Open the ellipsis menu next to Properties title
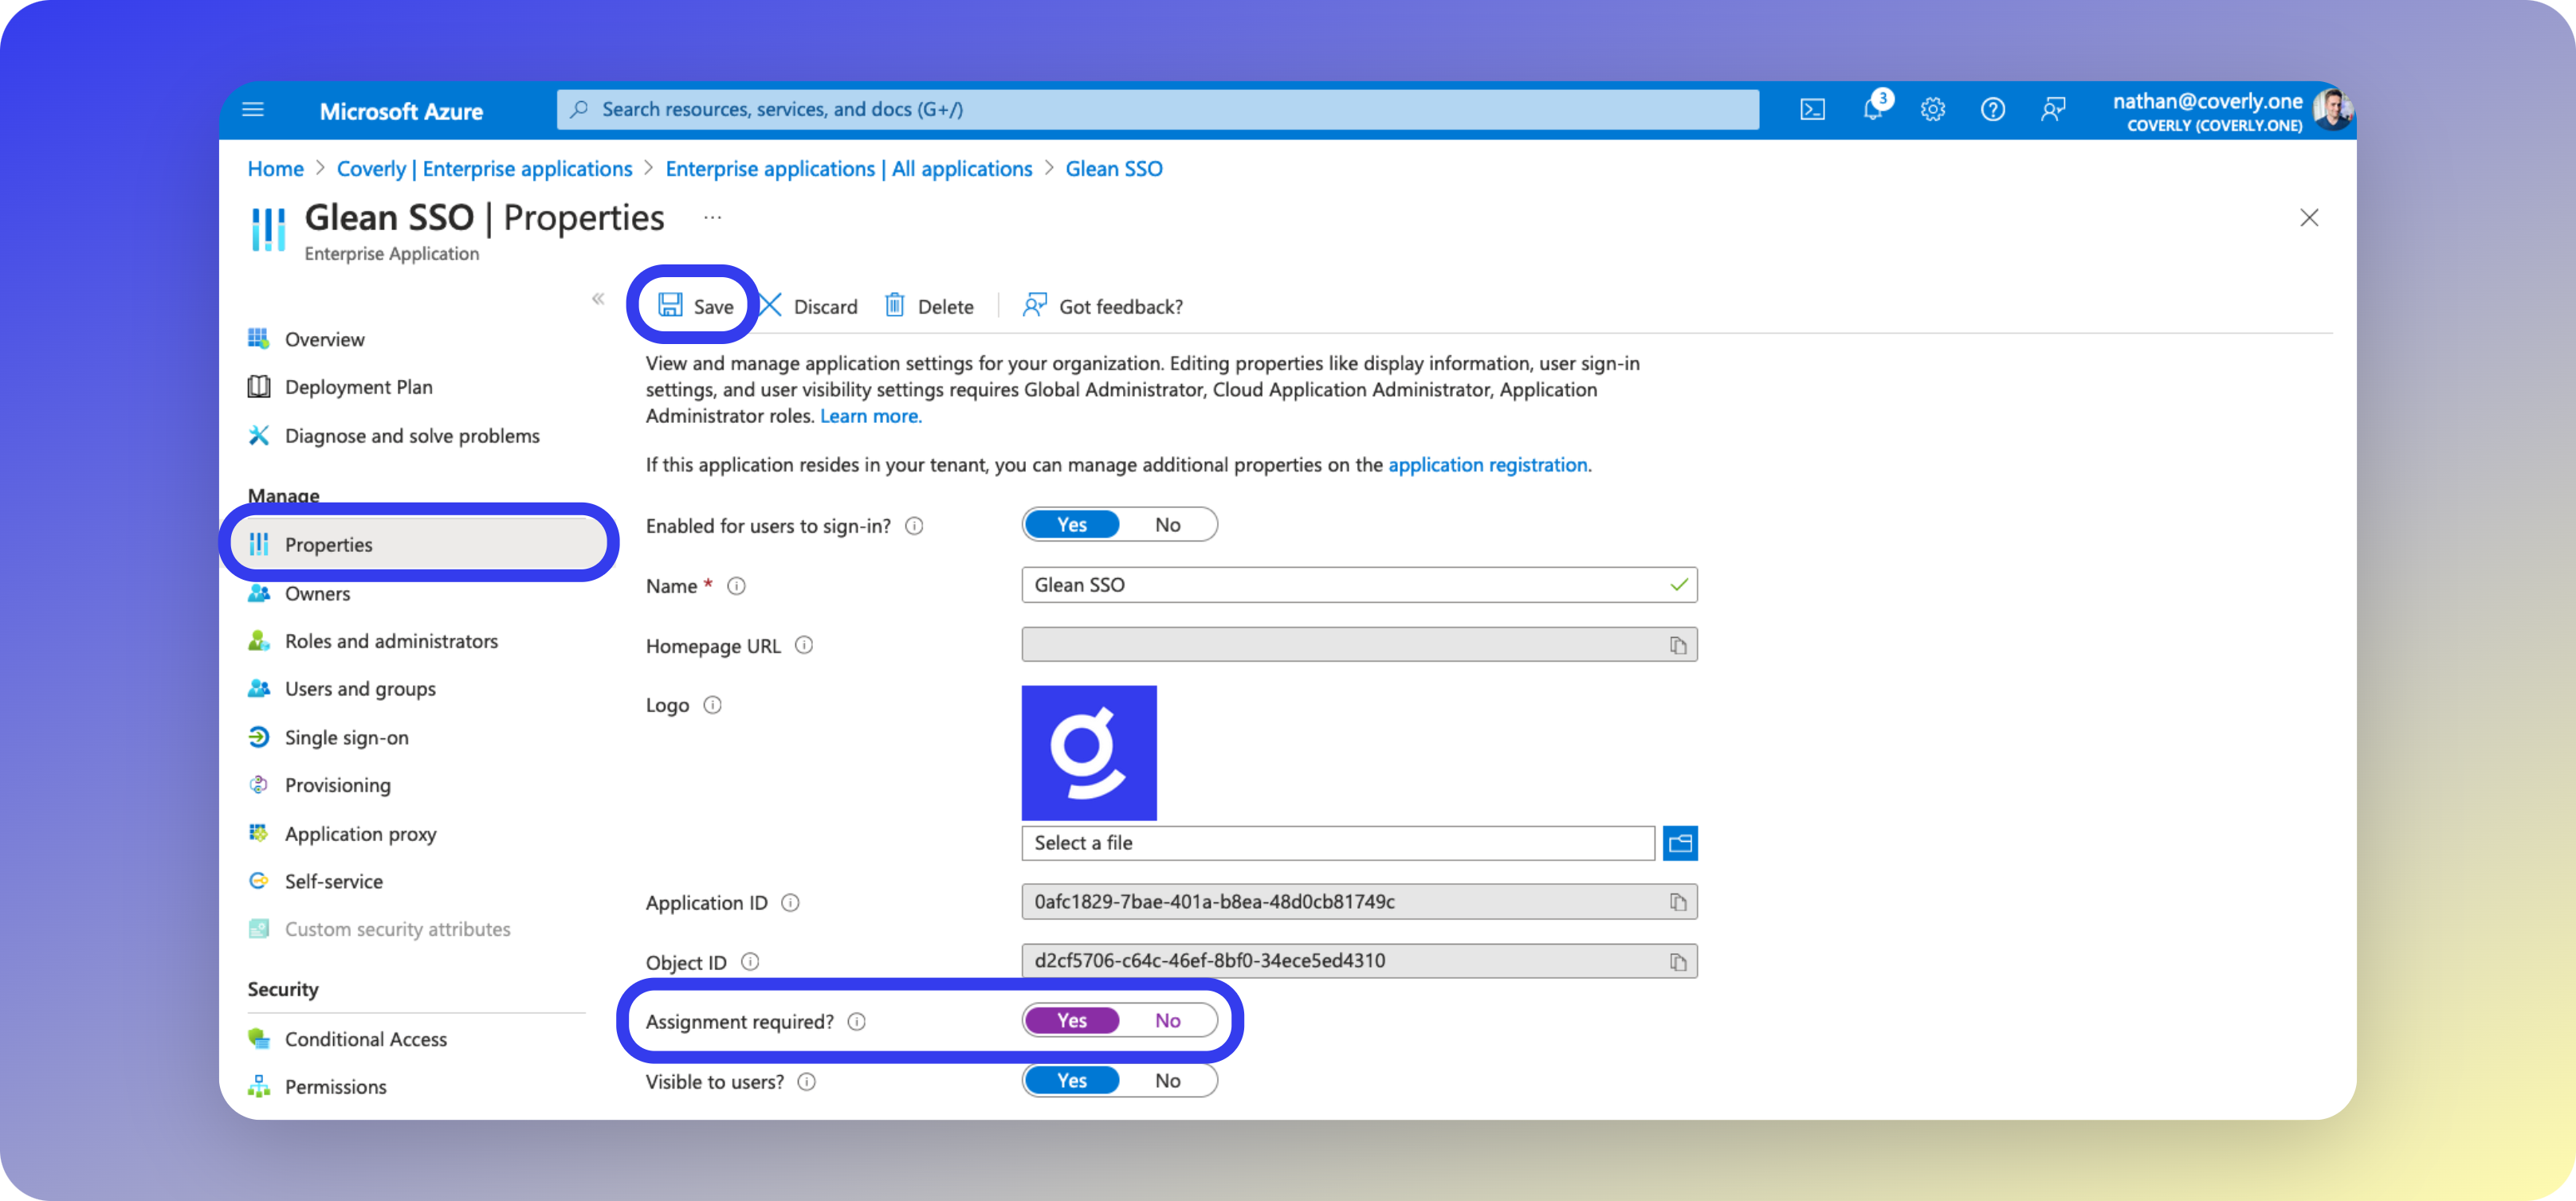Image resolution: width=2576 pixels, height=1201 pixels. (712, 217)
